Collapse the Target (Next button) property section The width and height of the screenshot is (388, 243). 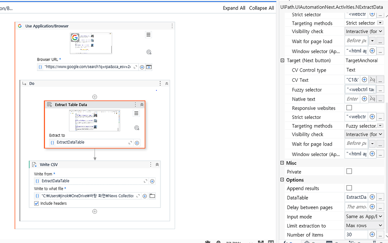[x=283, y=60]
